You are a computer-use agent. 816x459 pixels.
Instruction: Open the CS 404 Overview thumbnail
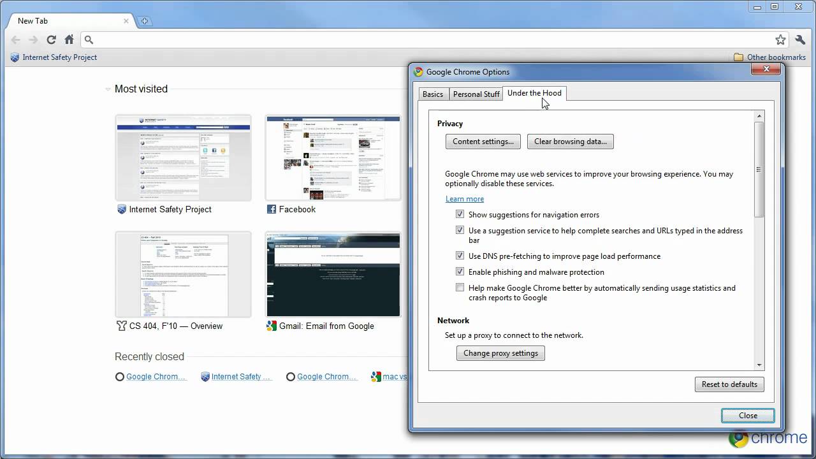pyautogui.click(x=183, y=274)
